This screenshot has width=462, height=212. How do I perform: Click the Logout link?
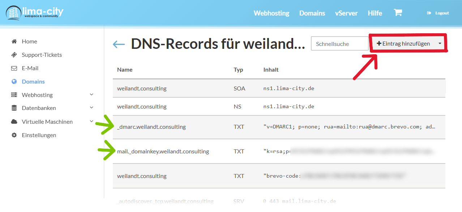click(442, 13)
